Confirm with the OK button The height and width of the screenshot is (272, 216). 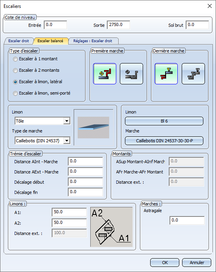[165, 263]
